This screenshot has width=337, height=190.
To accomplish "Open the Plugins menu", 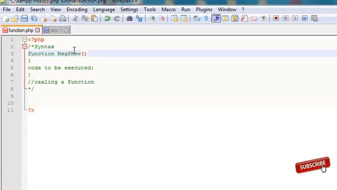I will tap(204, 9).
